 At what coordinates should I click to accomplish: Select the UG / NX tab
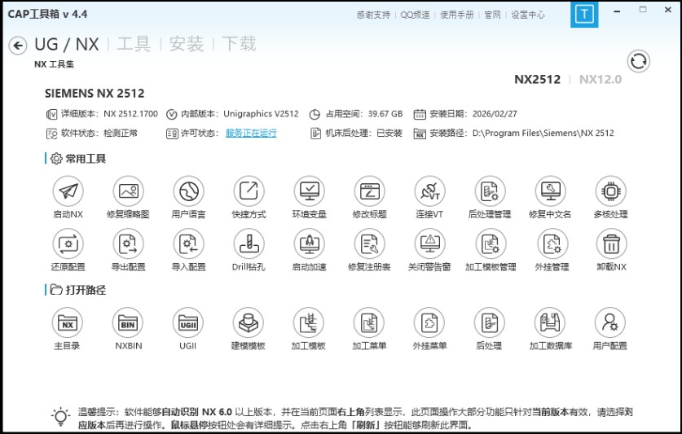[67, 44]
